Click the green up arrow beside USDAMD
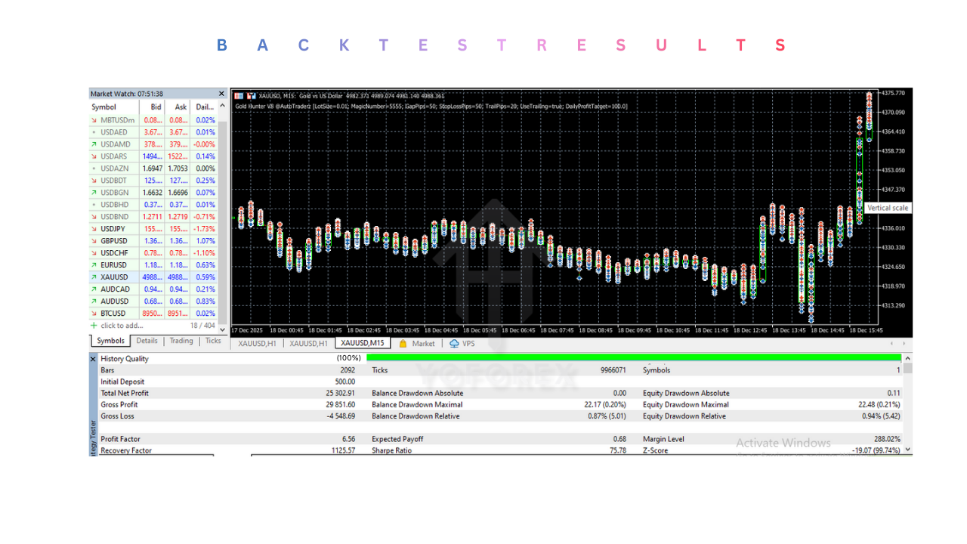This screenshot has height=544, width=967. pyautogui.click(x=94, y=144)
